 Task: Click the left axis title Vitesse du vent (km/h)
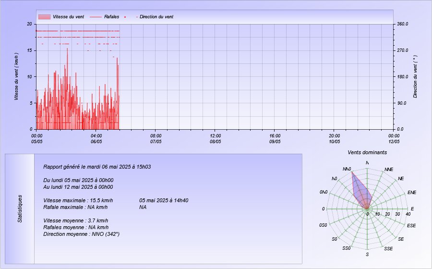pos(16,76)
